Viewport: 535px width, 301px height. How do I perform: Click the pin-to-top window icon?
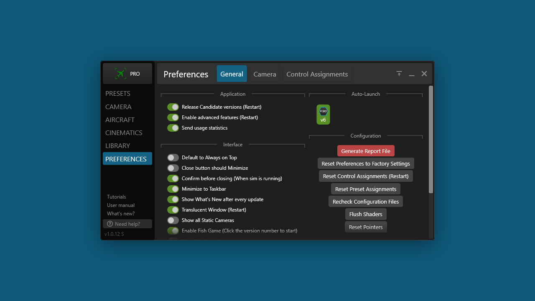(x=399, y=74)
